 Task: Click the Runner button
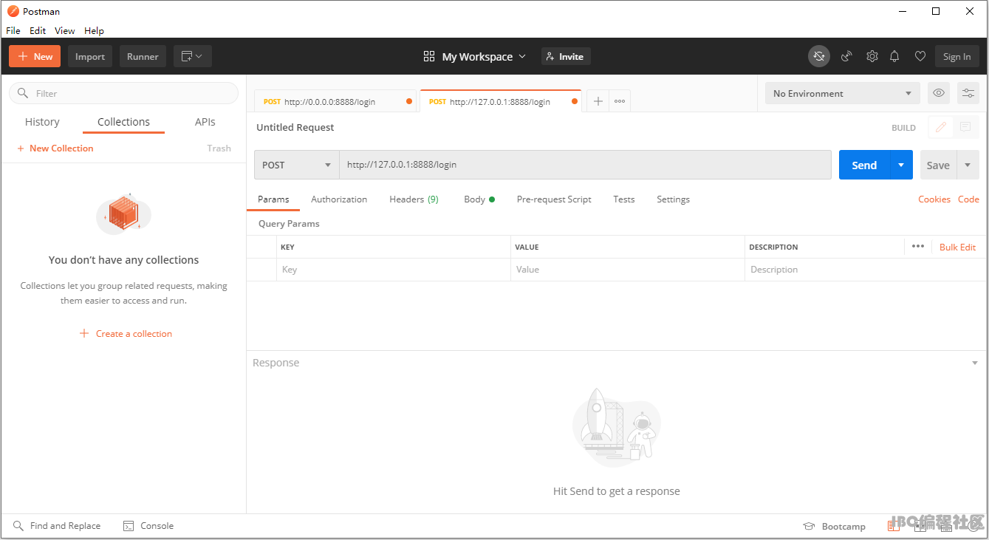pos(143,56)
